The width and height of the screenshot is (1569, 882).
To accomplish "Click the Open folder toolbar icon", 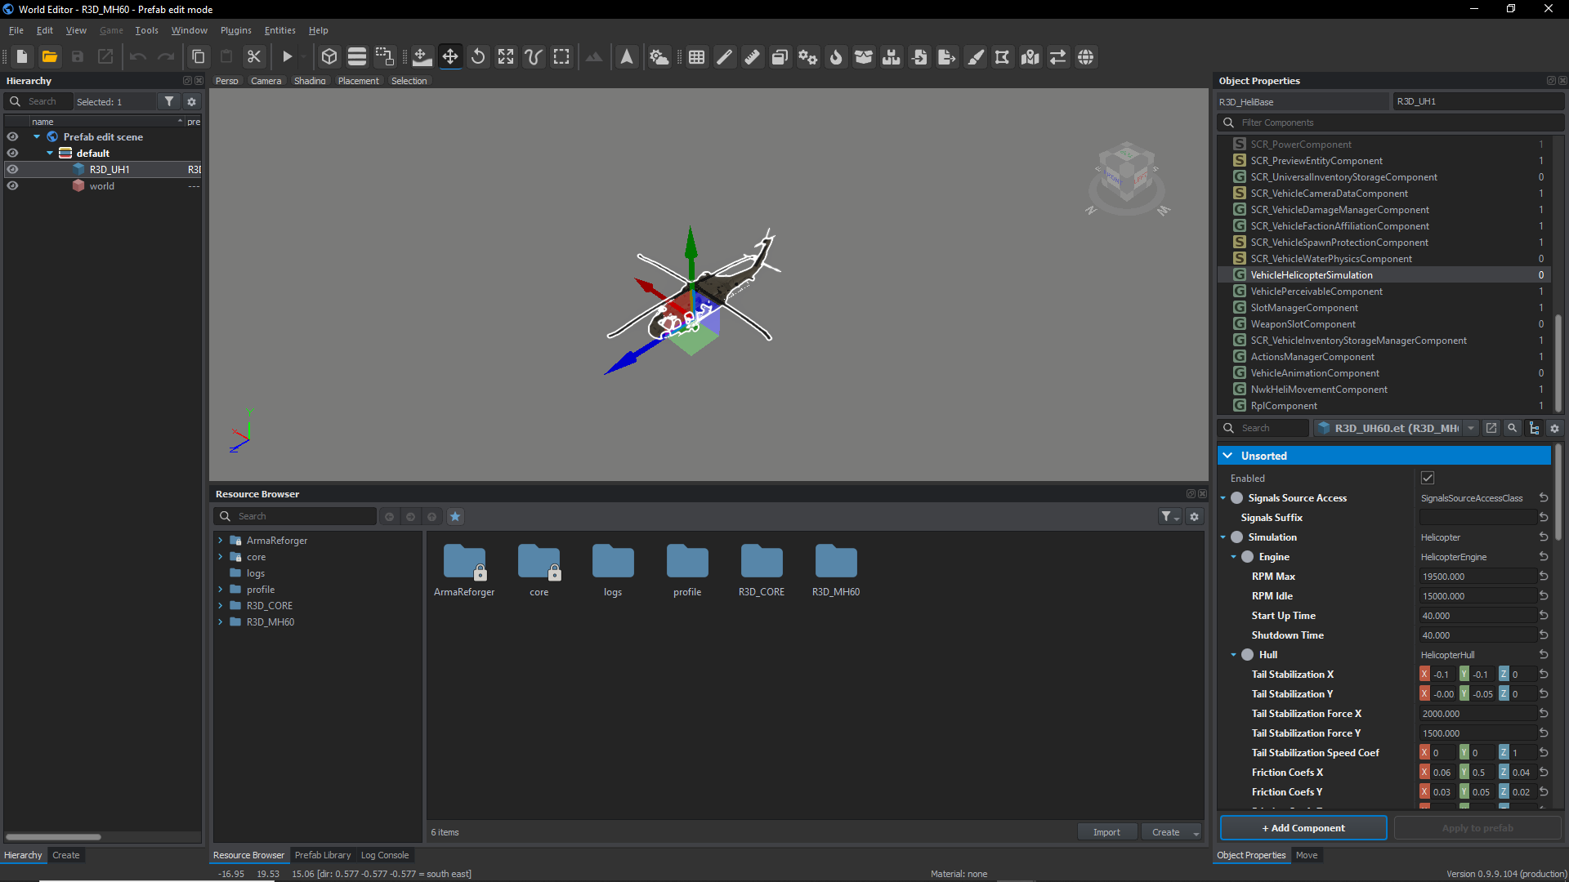I will click(50, 57).
